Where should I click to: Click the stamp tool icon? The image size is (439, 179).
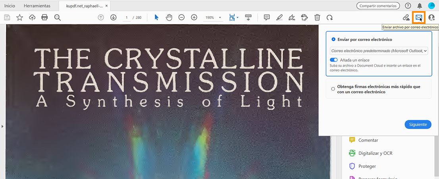304,17
